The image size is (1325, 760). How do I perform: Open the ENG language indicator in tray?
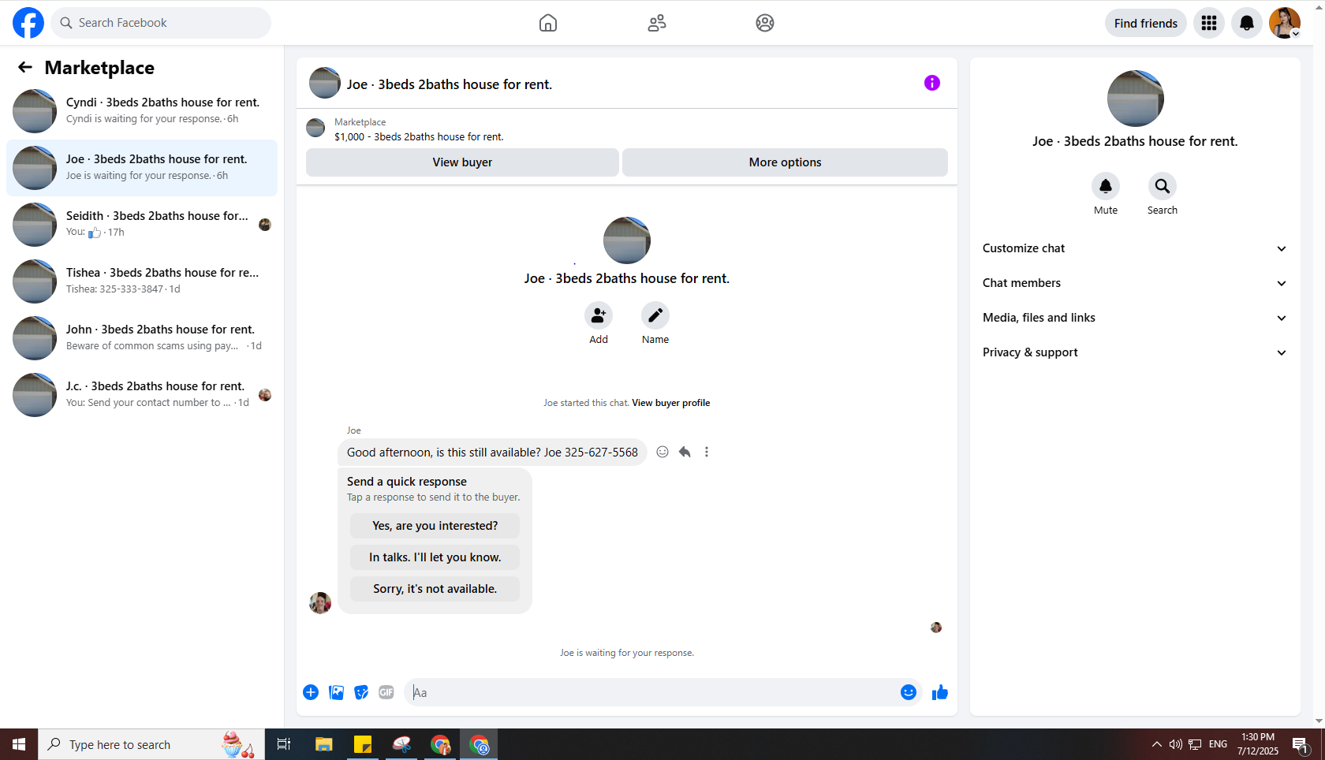1218,744
